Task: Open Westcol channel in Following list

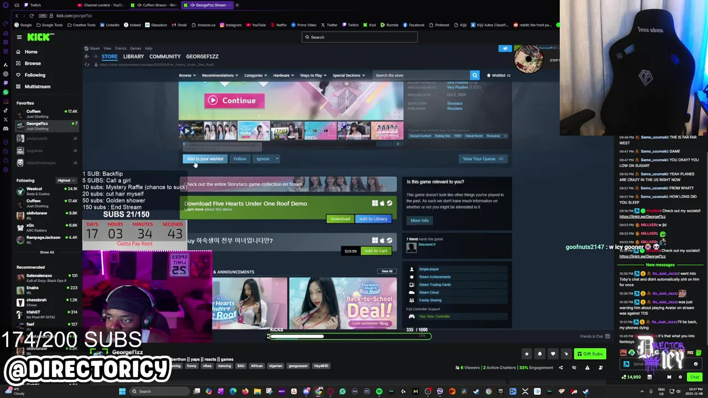Action: pyautogui.click(x=47, y=191)
